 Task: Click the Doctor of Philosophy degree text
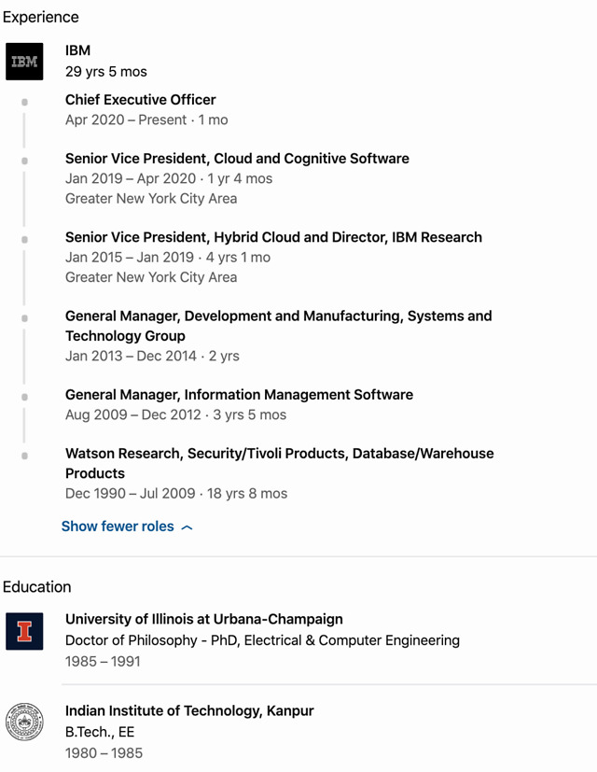(262, 640)
